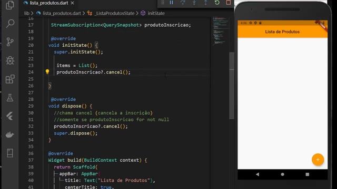The image size is (337, 189).
Task: Click 'appBar: AppBar' on line 39
Action: [x=78, y=174]
